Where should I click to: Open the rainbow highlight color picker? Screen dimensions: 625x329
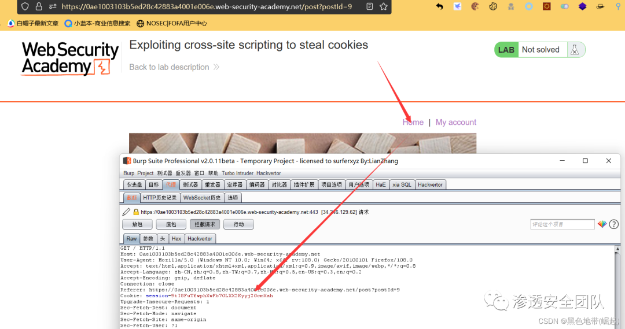pos(602,224)
